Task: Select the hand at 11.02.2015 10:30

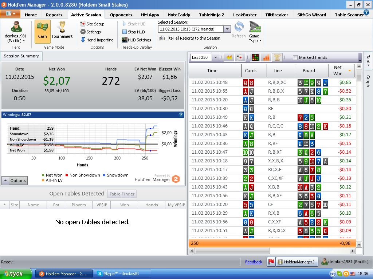Action: click(272, 109)
